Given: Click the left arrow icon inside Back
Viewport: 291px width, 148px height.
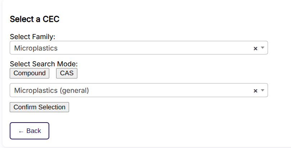Looking at the screenshot, I should [x=21, y=131].
